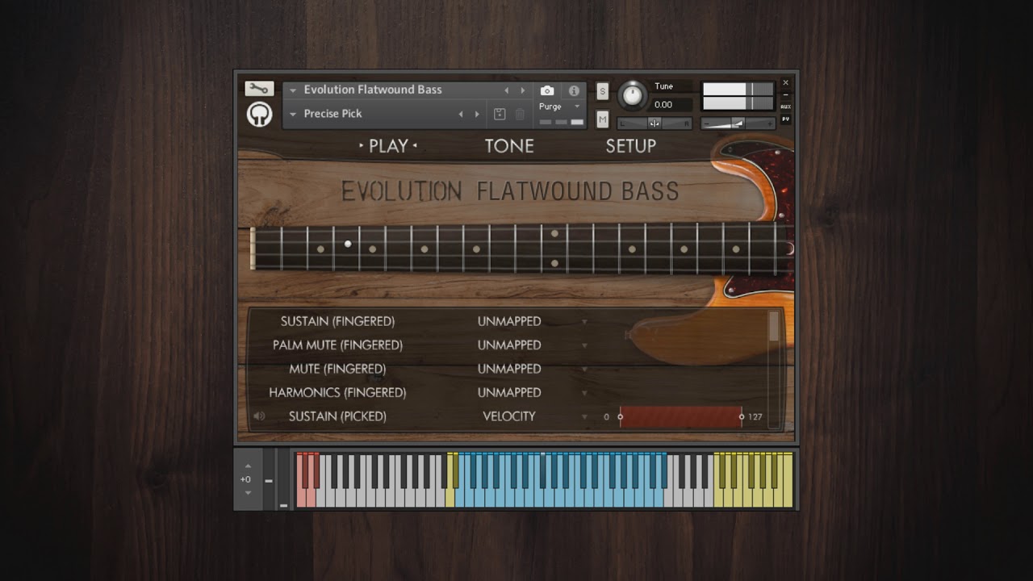
Task: Toggle the Solo (S) button
Action: pos(602,91)
